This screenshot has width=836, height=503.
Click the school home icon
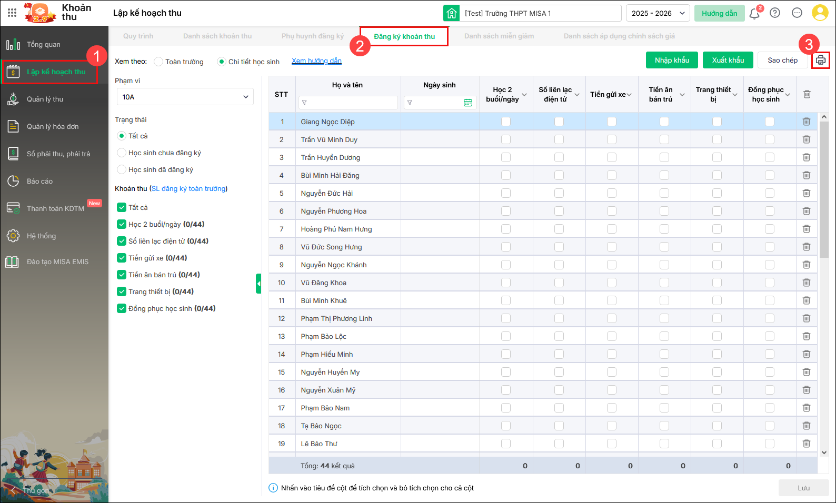tap(452, 13)
